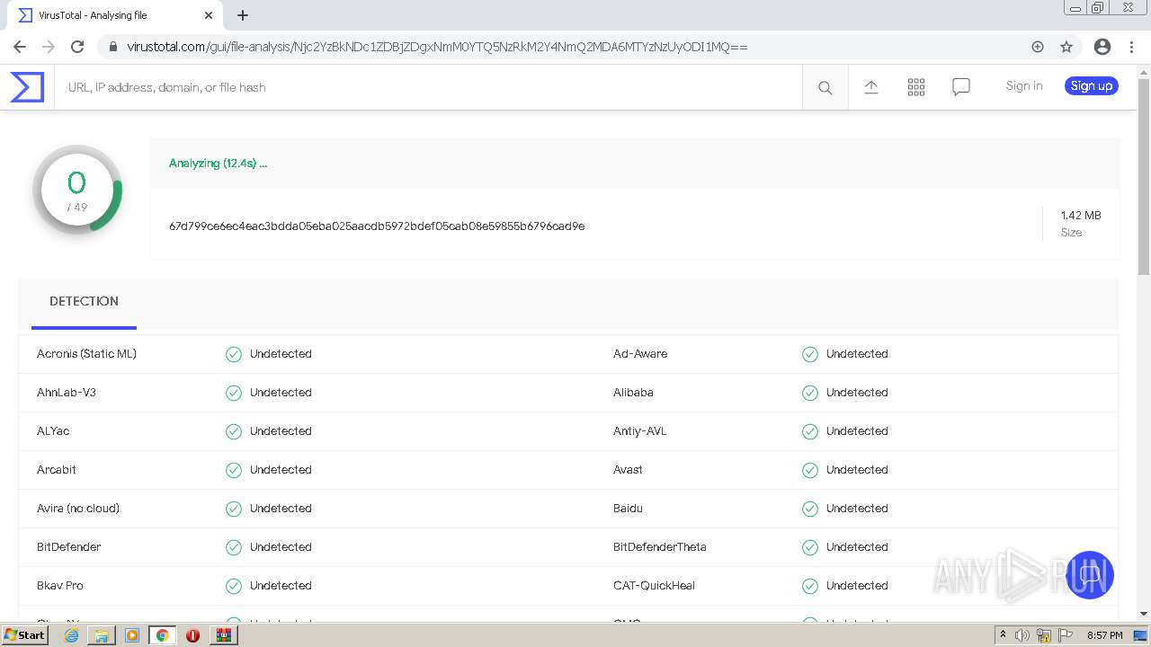Image resolution: width=1151 pixels, height=647 pixels.
Task: Click the Bkav Pro engine name
Action: click(x=60, y=586)
